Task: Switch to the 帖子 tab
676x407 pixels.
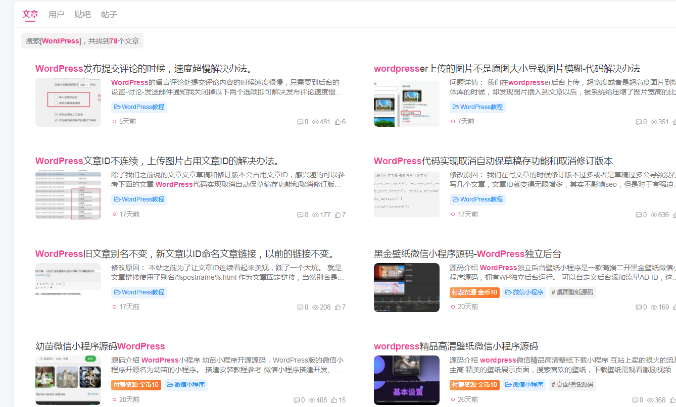Action: click(x=109, y=15)
